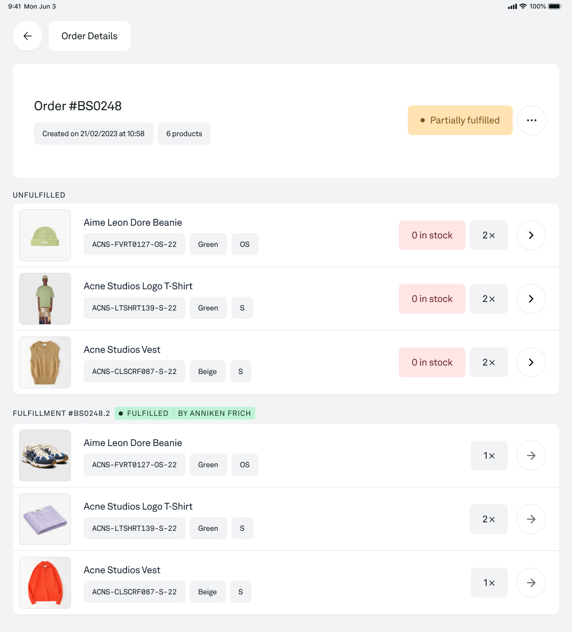
Task: Open fulfilled Acne Studios Logo T-Shirt arrow
Action: coord(531,519)
